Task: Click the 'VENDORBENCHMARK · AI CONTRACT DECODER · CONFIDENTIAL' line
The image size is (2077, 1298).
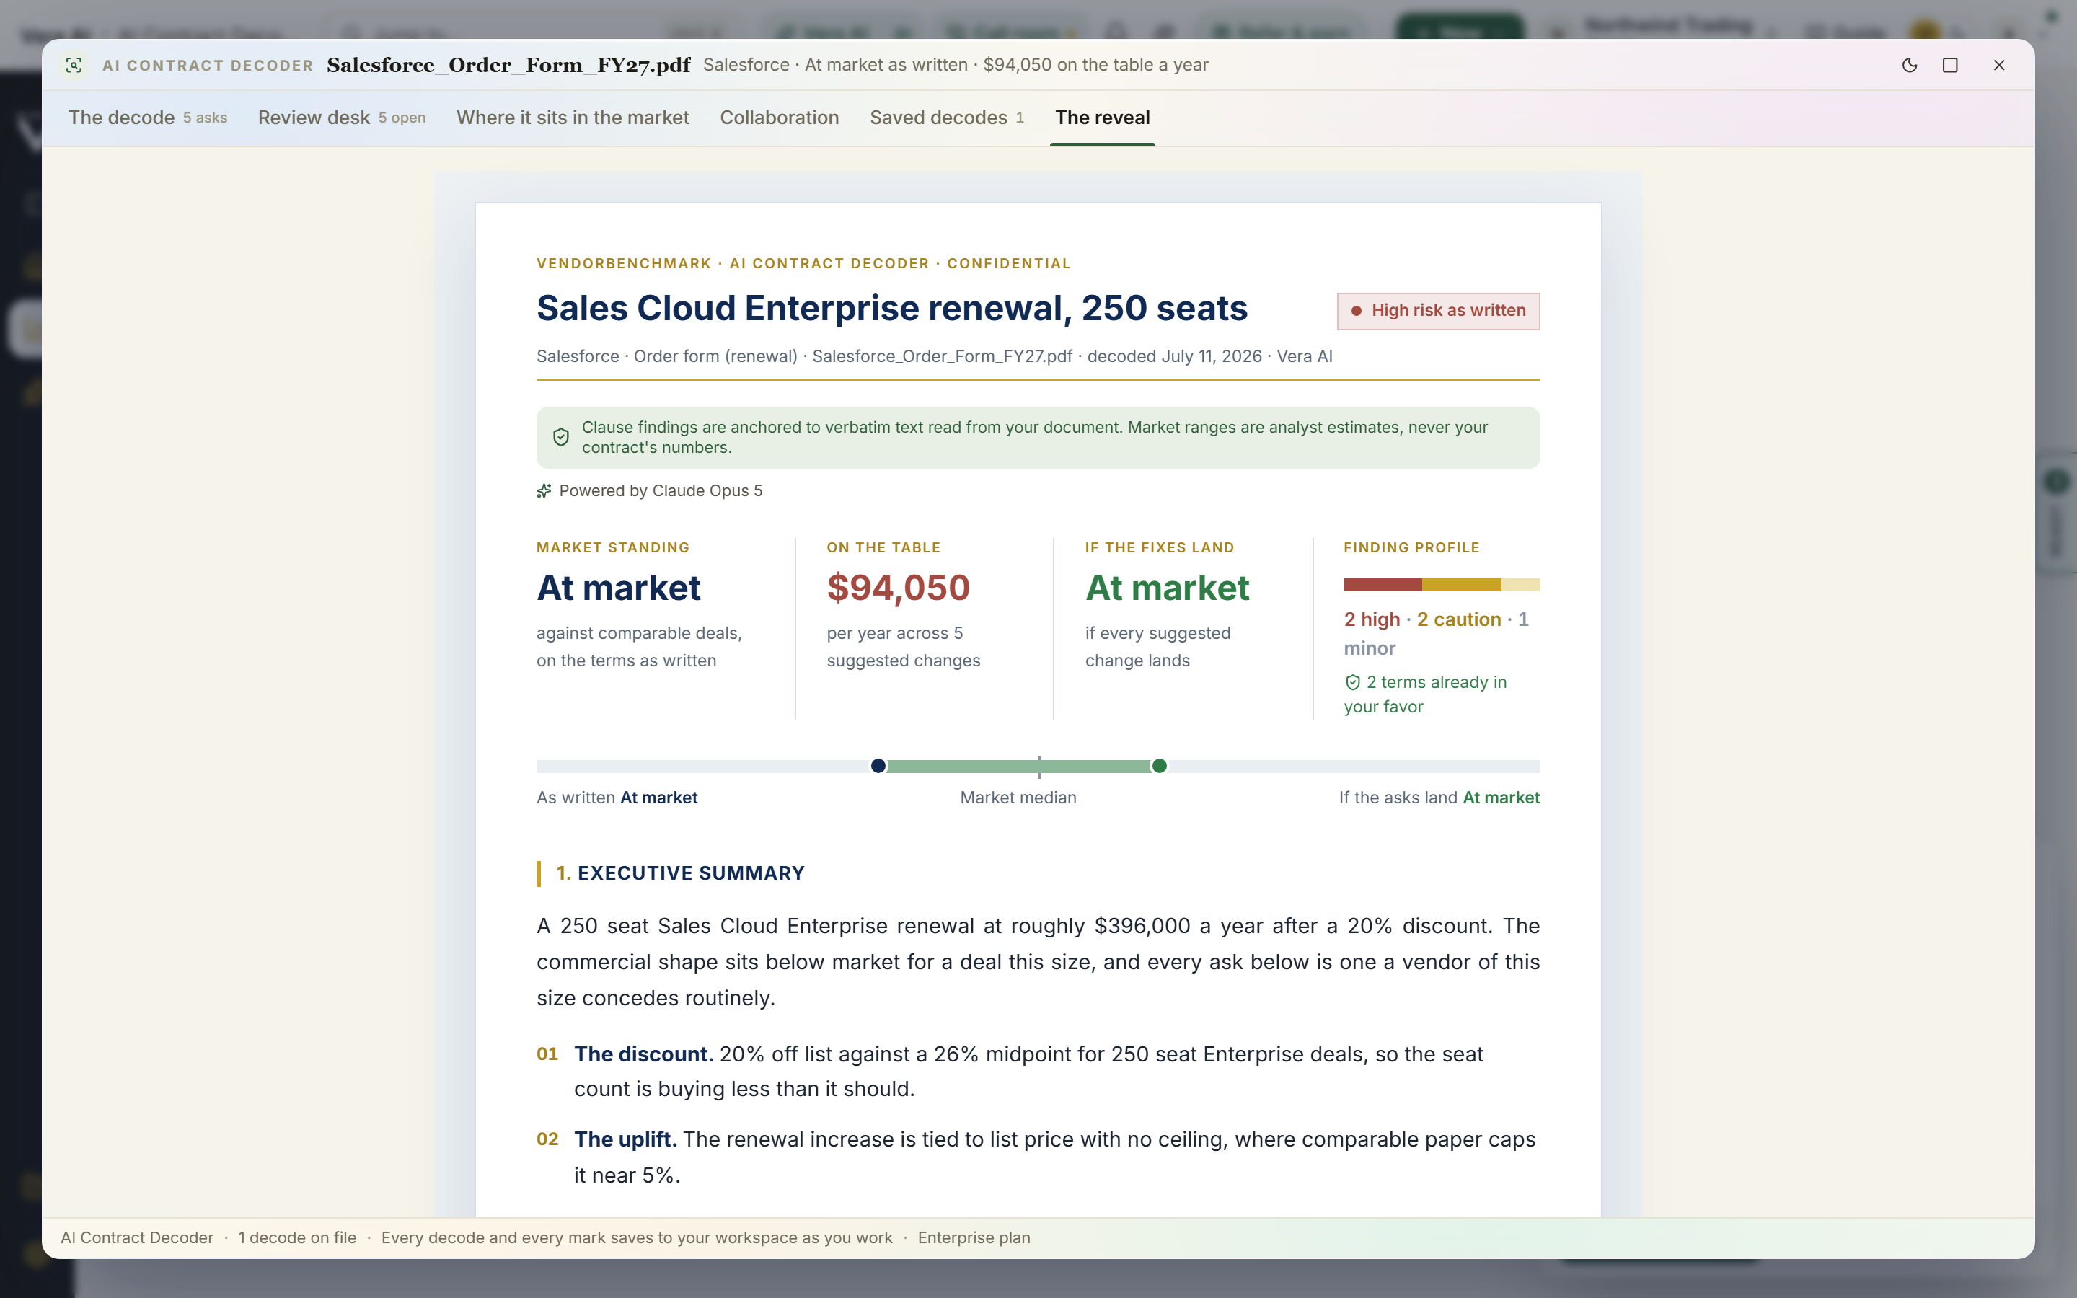Action: click(803, 263)
